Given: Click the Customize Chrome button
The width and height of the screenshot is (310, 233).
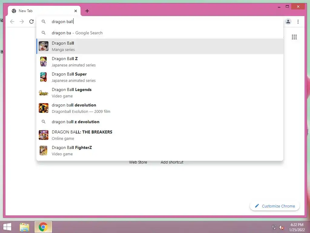Looking at the screenshot, I should point(275,206).
